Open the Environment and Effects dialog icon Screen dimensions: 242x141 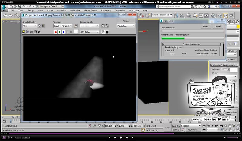point(107,26)
